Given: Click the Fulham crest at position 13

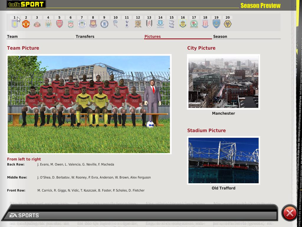Looking at the screenshot, I should (149, 24).
